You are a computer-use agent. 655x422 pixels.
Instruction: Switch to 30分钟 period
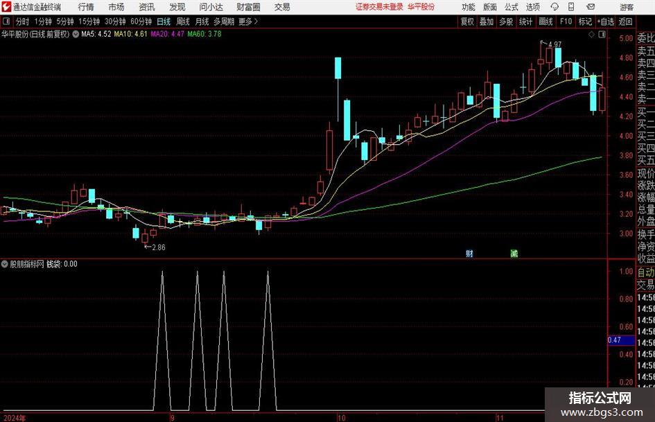point(115,21)
